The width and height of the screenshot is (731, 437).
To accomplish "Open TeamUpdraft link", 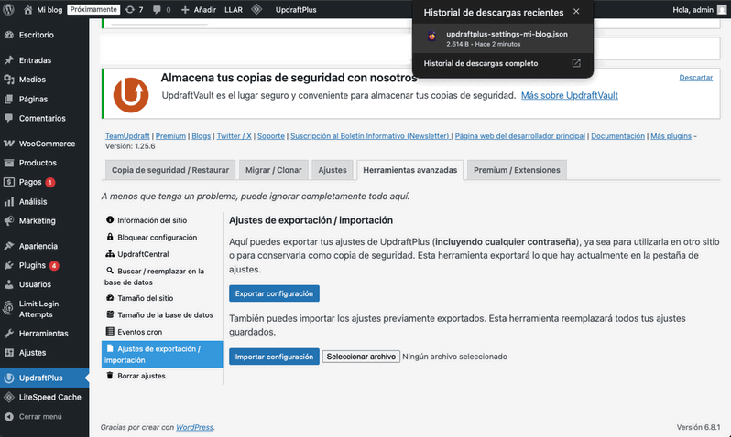I will (x=127, y=136).
